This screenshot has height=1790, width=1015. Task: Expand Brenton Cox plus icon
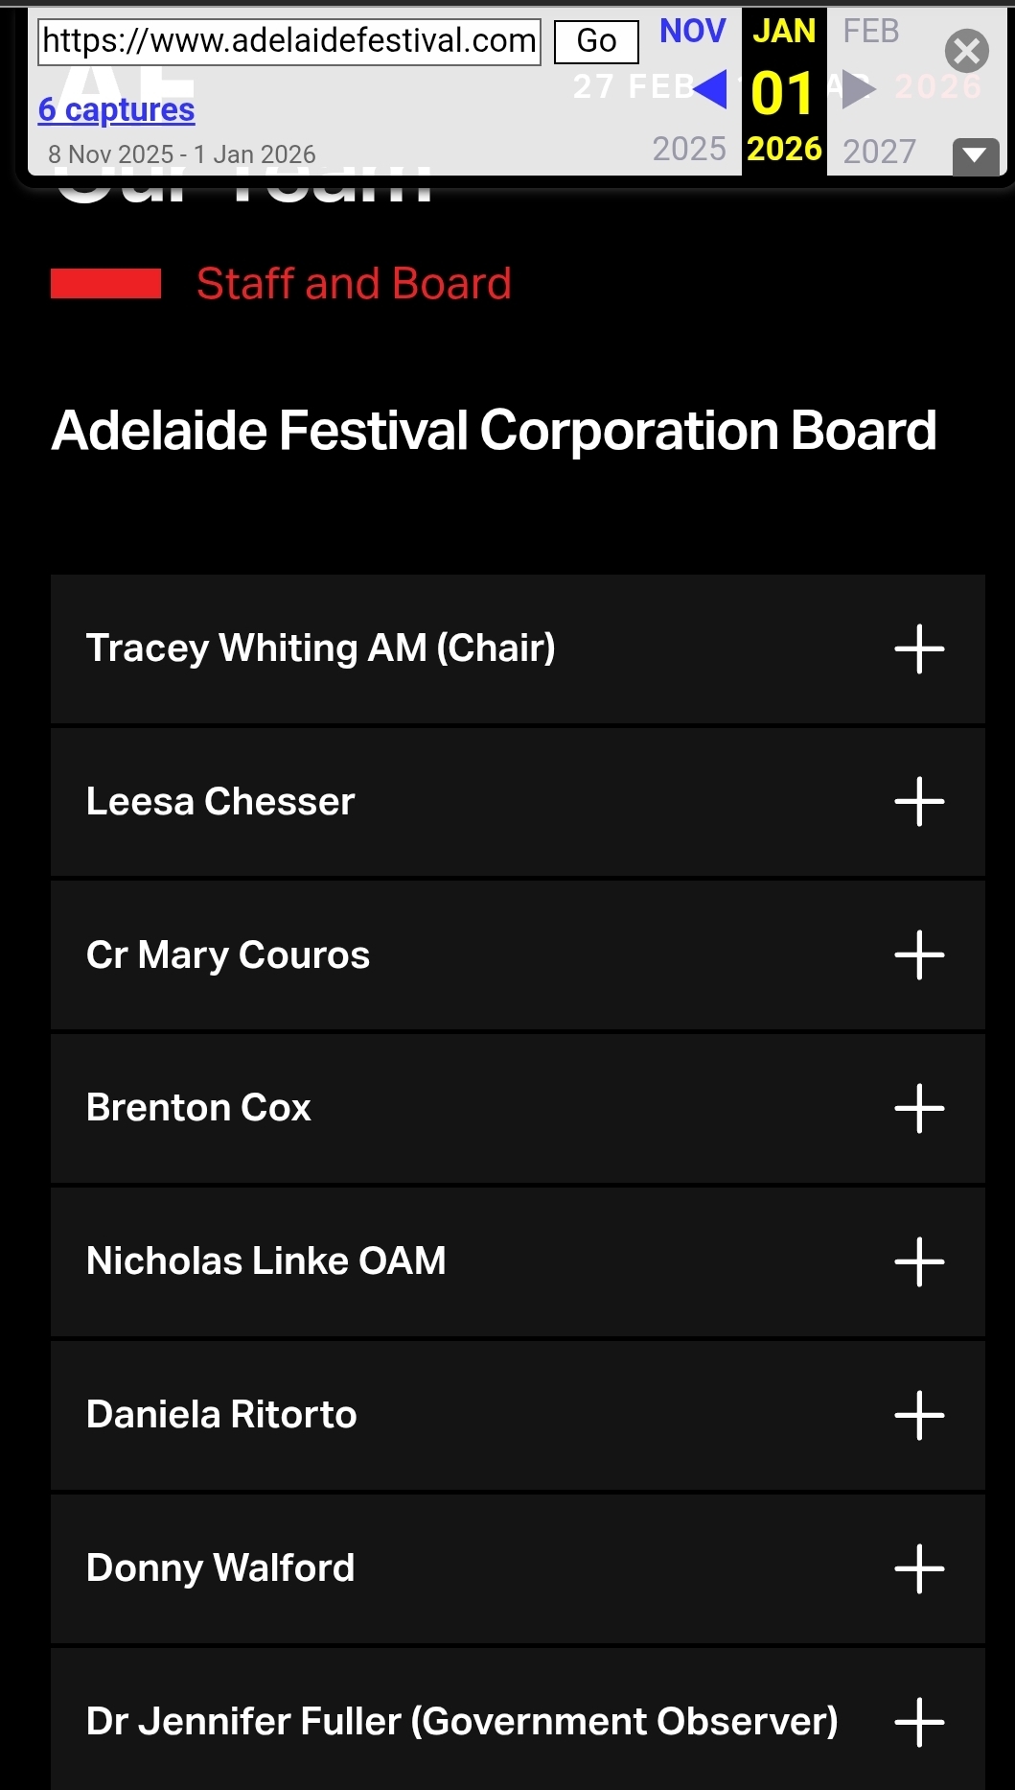[919, 1109]
